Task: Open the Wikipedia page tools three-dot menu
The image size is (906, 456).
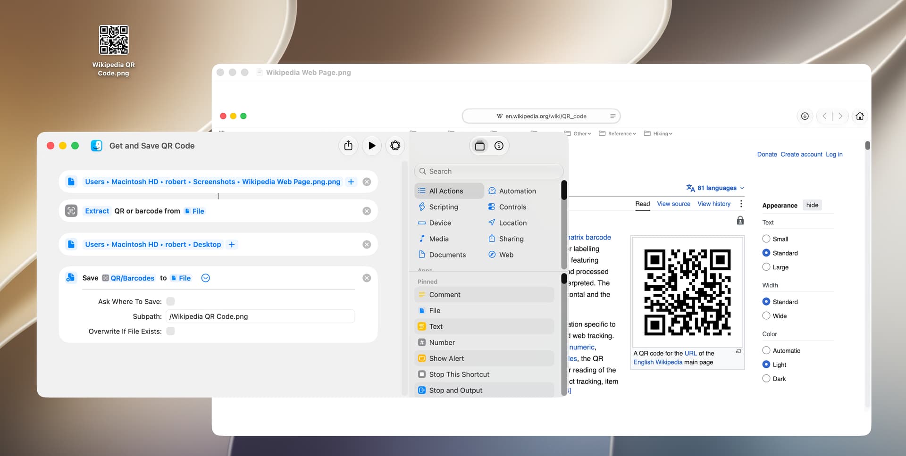Action: [741, 204]
